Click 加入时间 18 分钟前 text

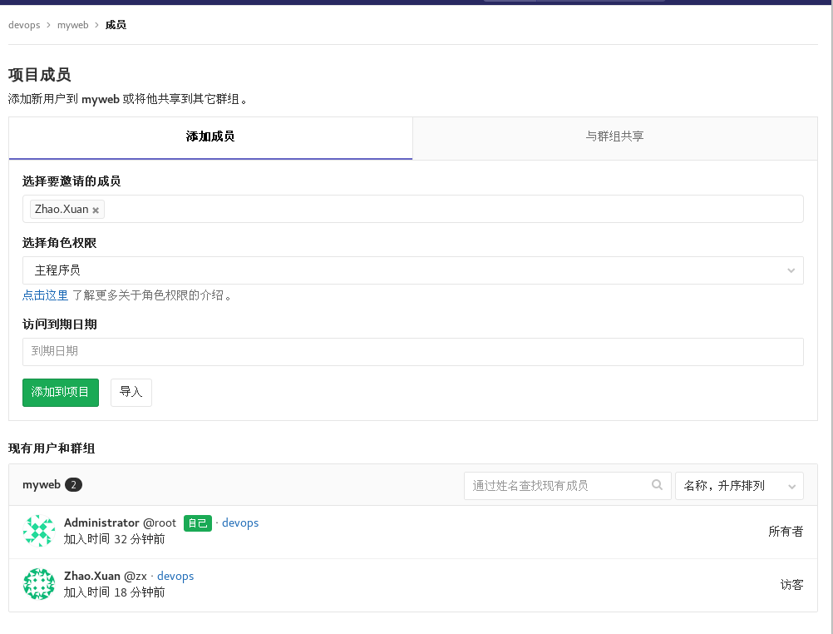coord(114,592)
